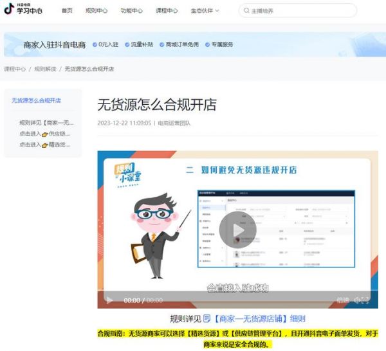386x351 pixels.
Task: Select 课程中心 in the top navigation
Action: click(x=167, y=11)
